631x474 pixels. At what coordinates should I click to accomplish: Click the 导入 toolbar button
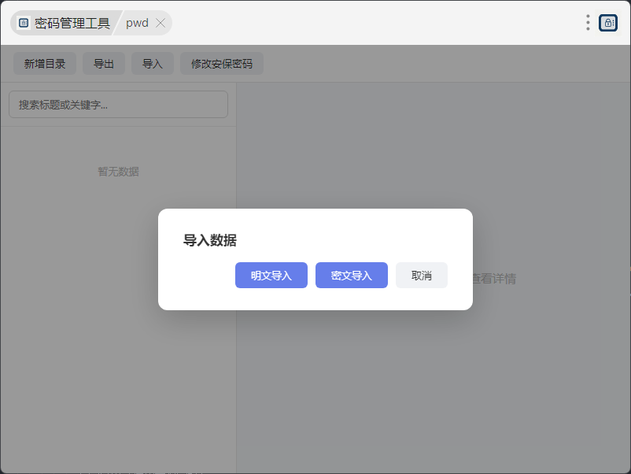coord(153,64)
